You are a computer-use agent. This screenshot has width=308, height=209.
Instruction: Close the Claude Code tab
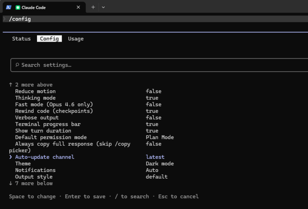[79, 7]
